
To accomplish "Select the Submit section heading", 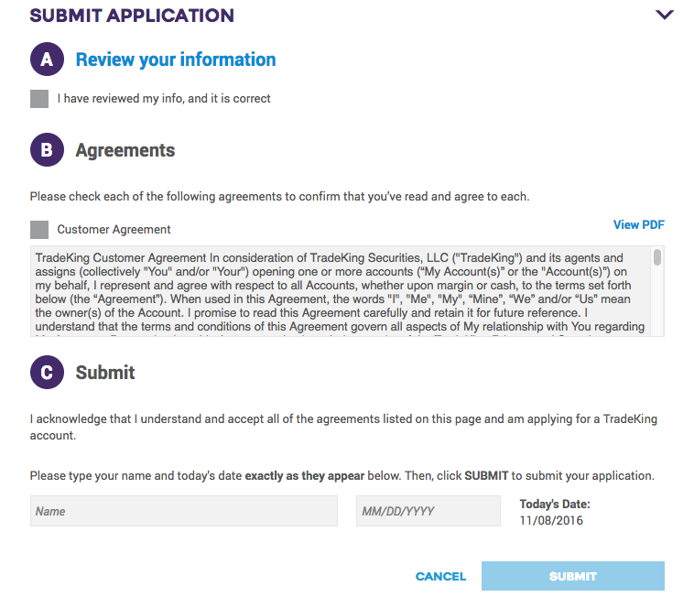I will coord(105,373).
